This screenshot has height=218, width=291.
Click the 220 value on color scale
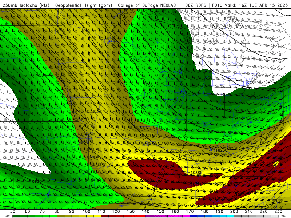(264, 211)
